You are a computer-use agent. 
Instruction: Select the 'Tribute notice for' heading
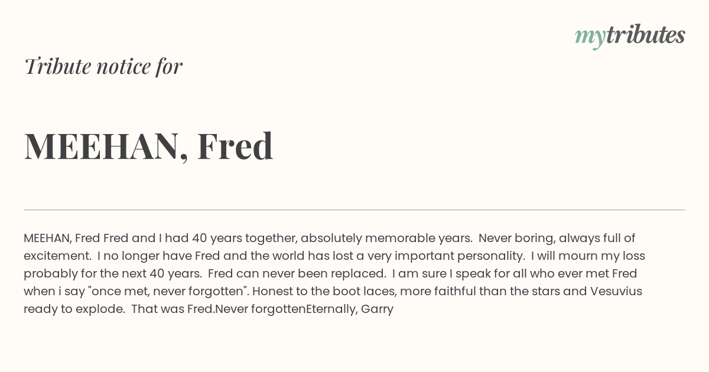click(x=103, y=66)
